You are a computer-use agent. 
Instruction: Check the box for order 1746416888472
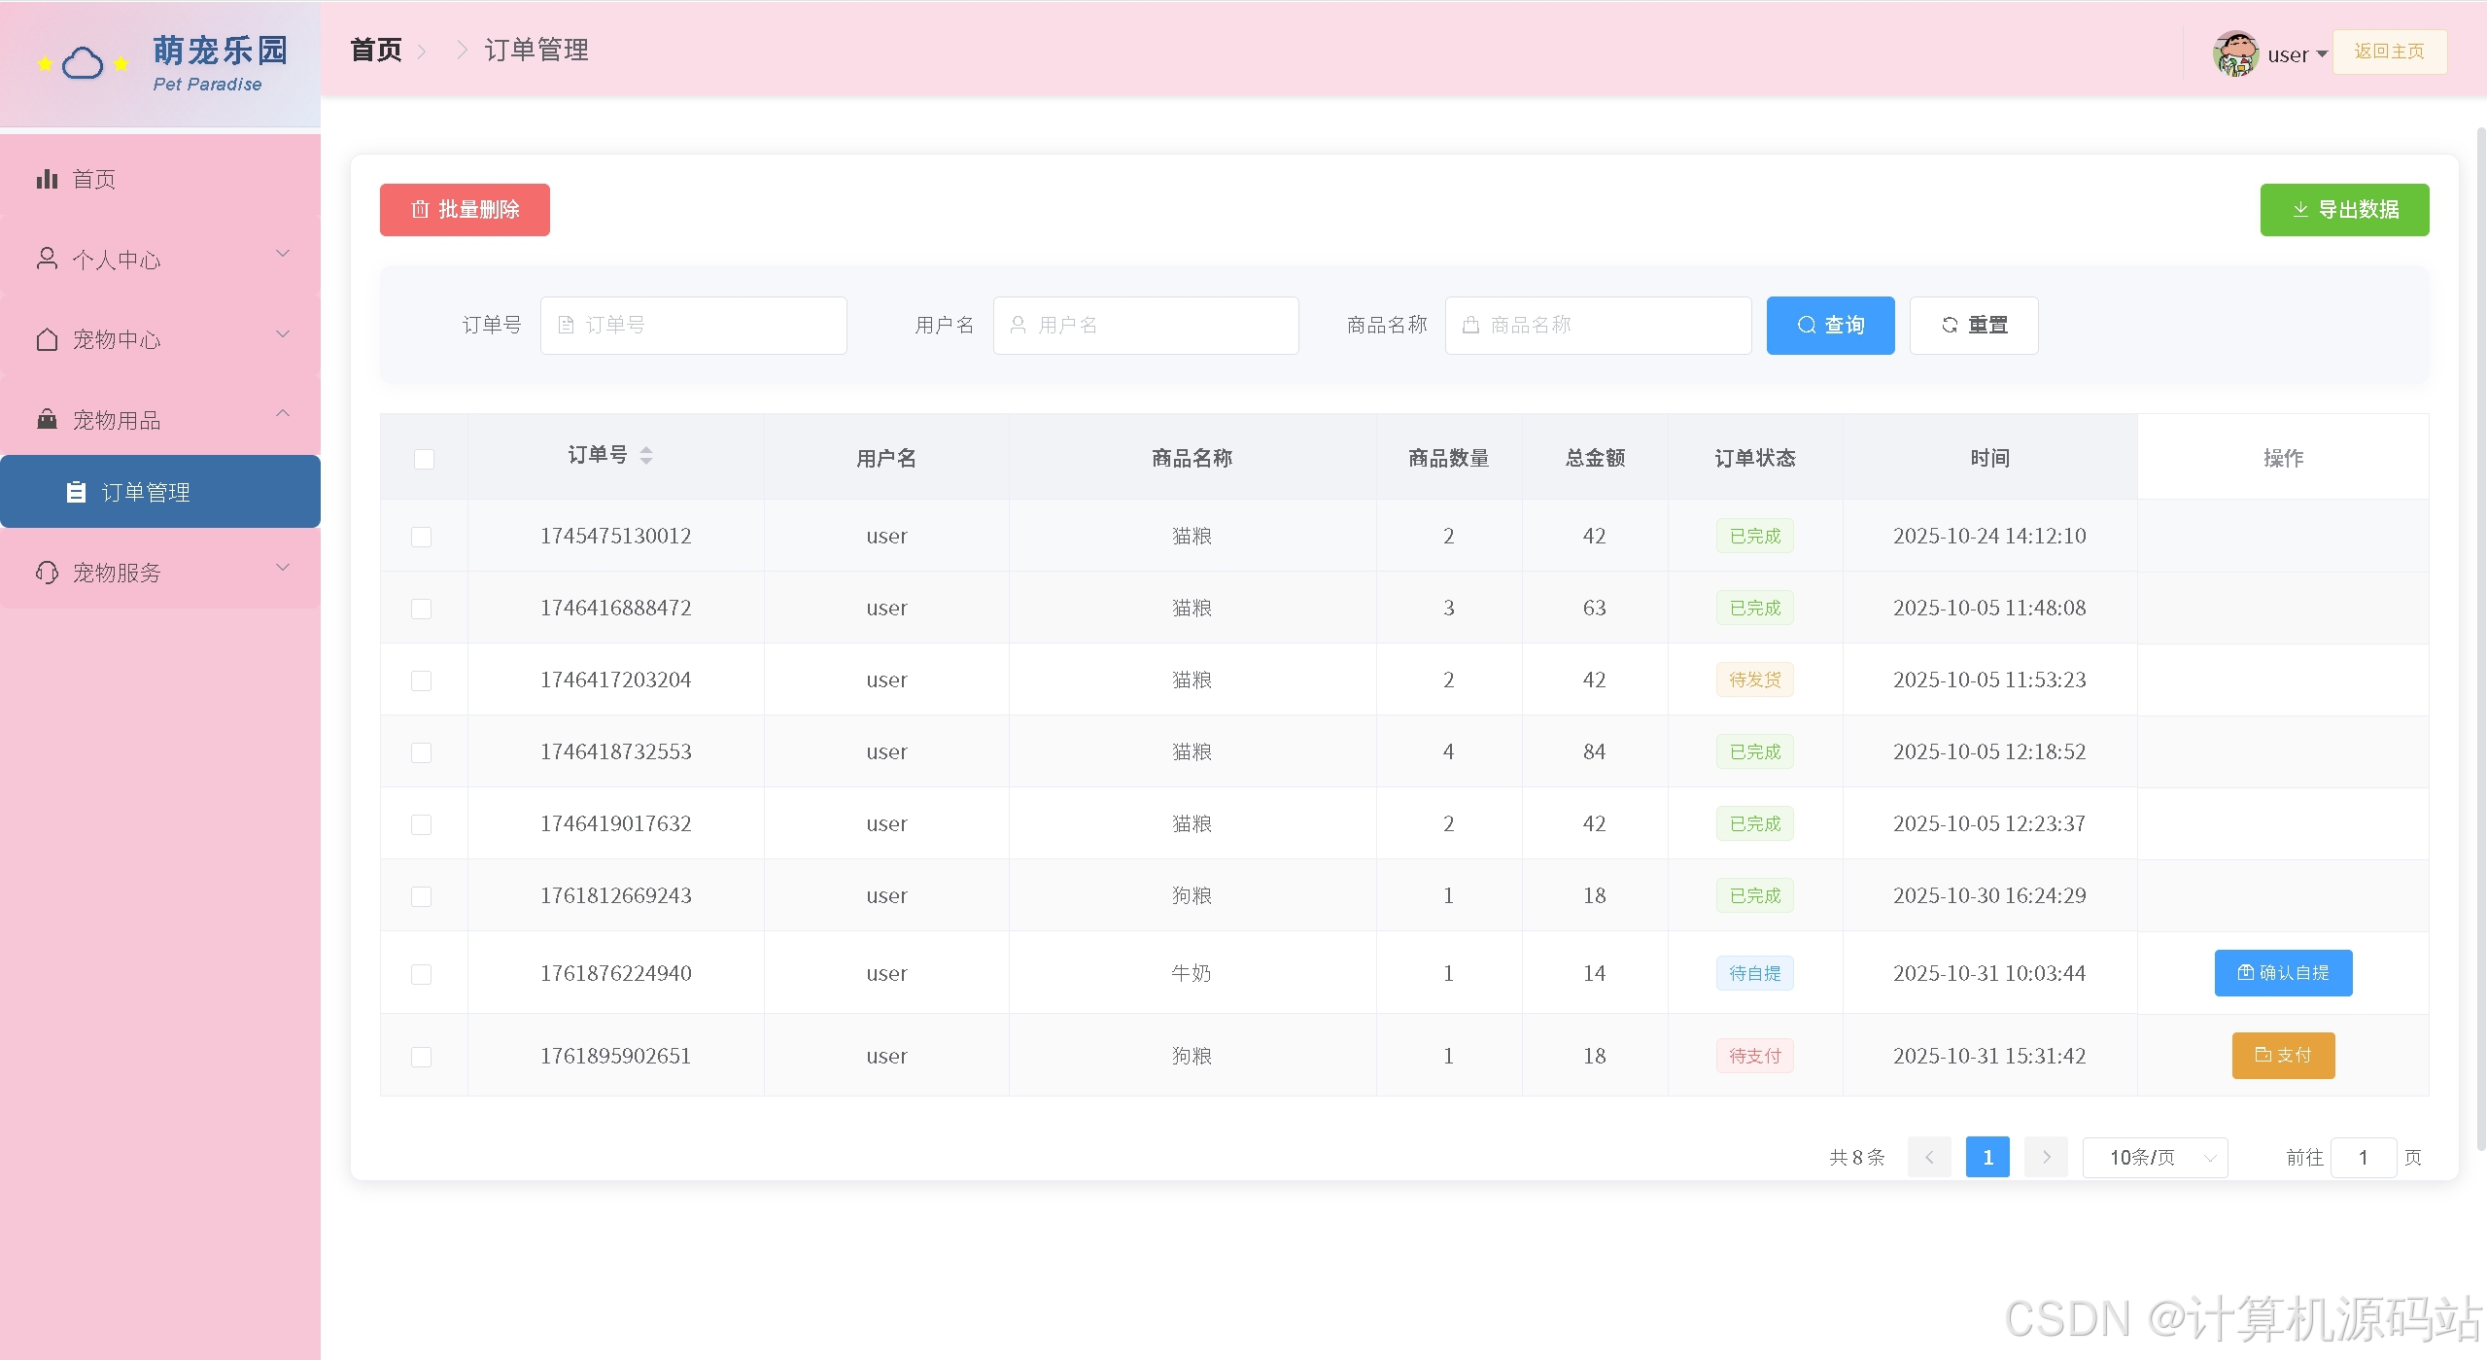(421, 609)
